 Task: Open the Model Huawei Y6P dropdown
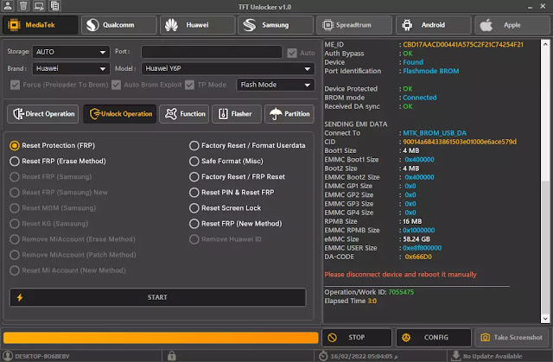(228, 69)
